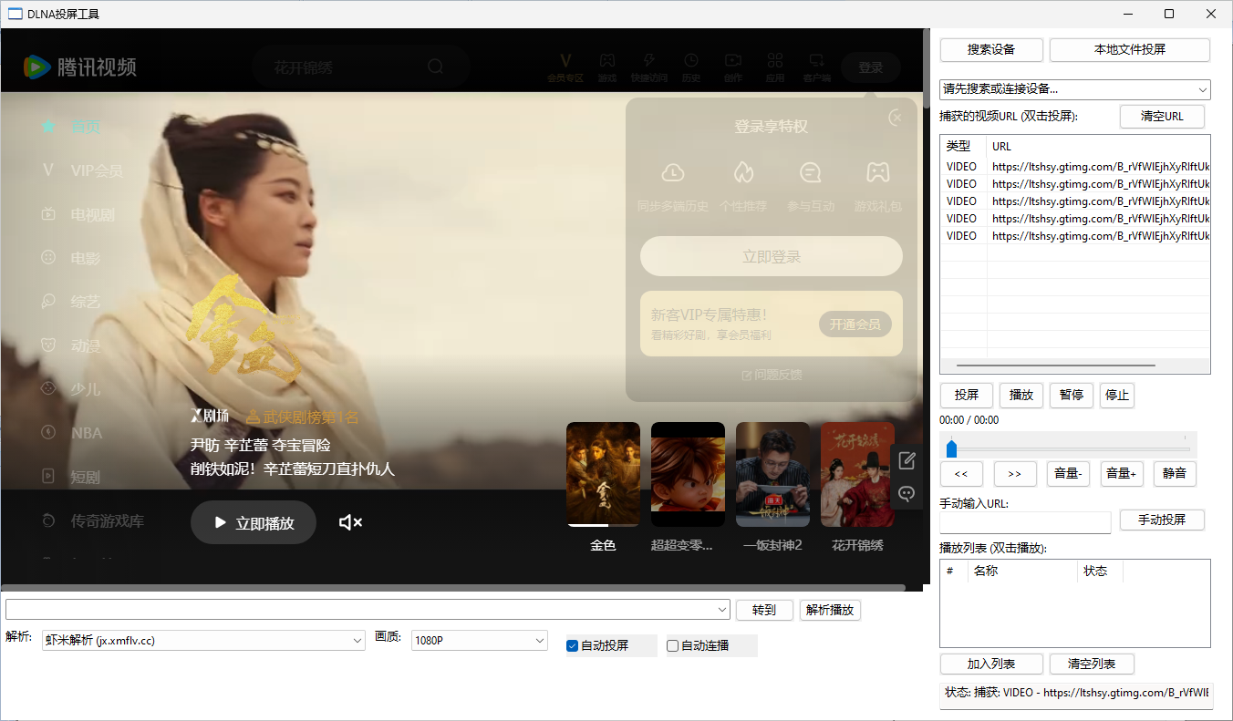Open the 创作 camera icon
Screen dimensions: 1233x721
click(x=732, y=61)
